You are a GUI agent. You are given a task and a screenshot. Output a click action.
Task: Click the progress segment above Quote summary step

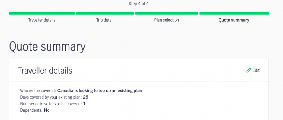pos(234,13)
